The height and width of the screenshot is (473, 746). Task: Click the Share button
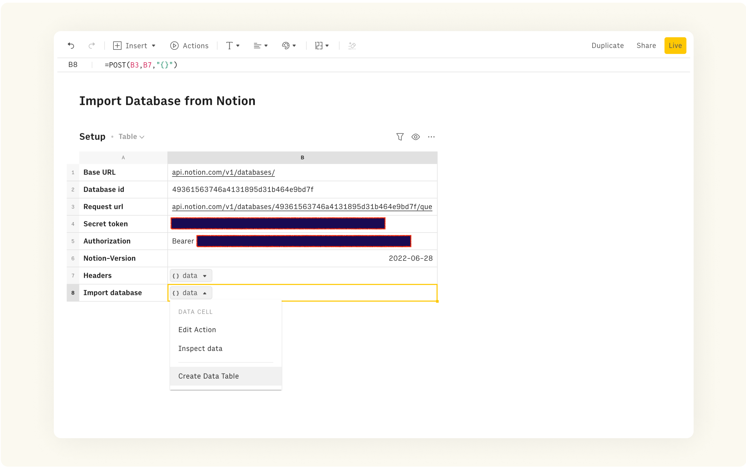[646, 46]
